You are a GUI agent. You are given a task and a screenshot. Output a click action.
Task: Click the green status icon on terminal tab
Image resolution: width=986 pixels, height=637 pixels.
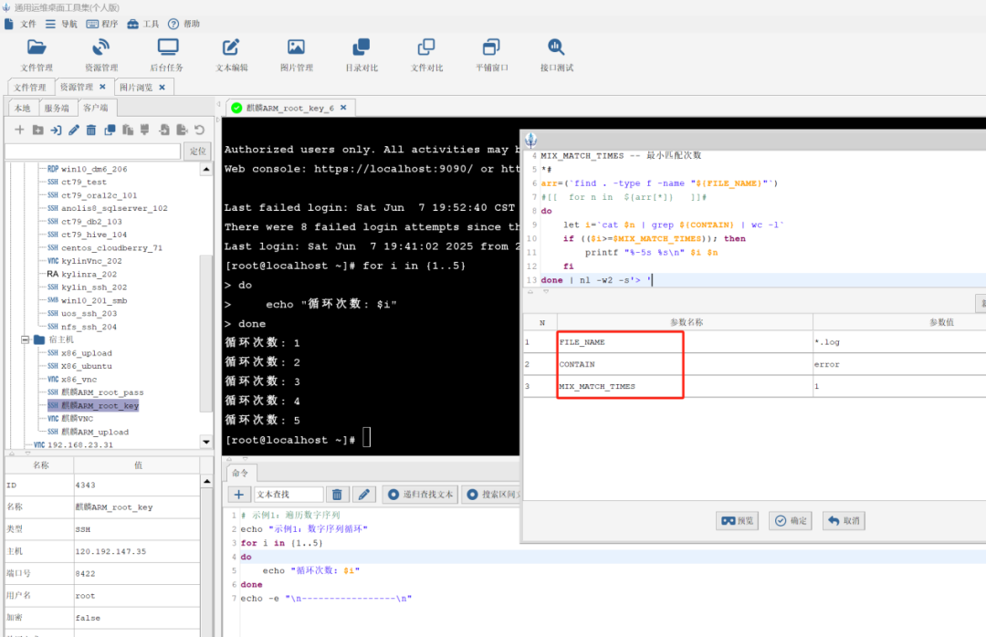pos(236,108)
